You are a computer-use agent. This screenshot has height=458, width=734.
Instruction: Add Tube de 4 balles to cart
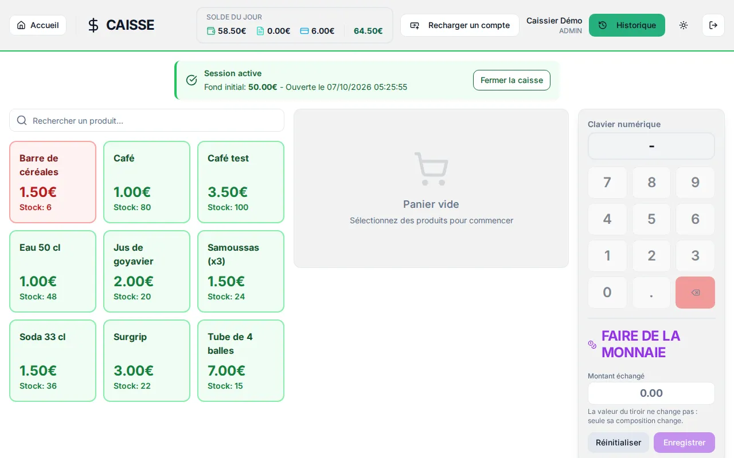pyautogui.click(x=241, y=361)
